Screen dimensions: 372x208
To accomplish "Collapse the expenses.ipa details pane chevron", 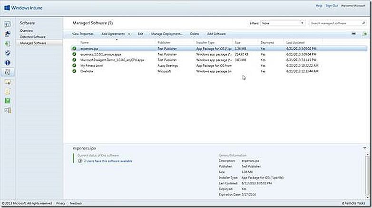I will (365, 148).
